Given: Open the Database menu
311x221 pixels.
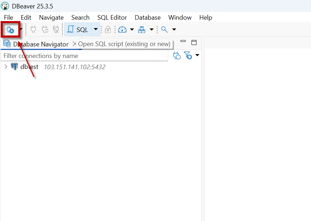Looking at the screenshot, I should click(147, 18).
